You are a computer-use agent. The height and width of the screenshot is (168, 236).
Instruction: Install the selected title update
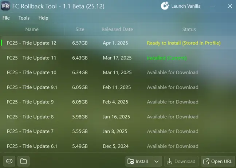(138, 161)
